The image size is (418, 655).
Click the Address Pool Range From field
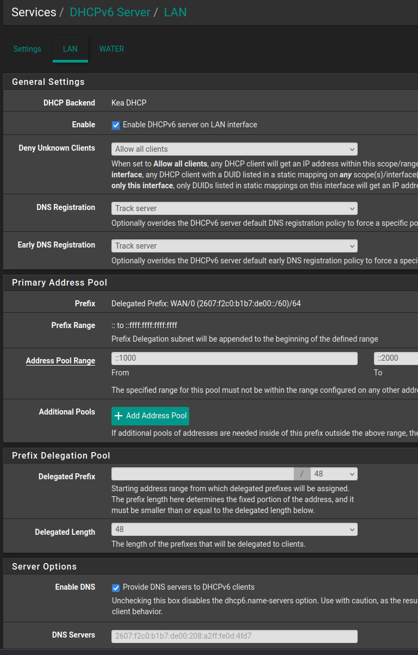234,359
